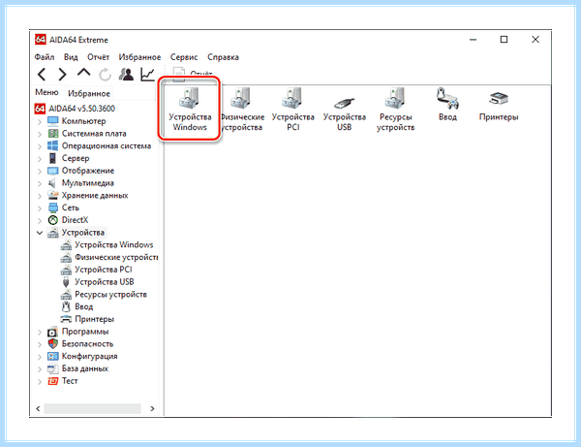
Task: Click Хранение данных drive icon in tree
Action: [x=53, y=195]
